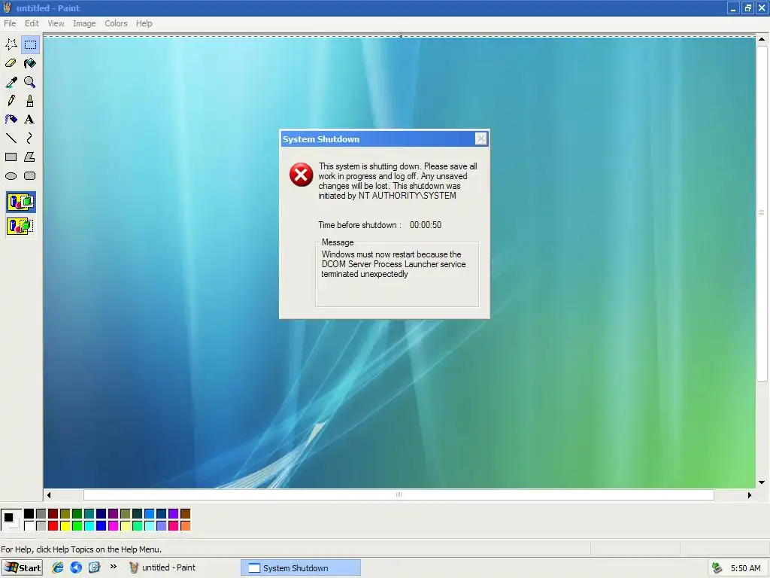The image size is (770, 578).
Task: Switch to System Shutdown taskbar button
Action: coord(301,567)
